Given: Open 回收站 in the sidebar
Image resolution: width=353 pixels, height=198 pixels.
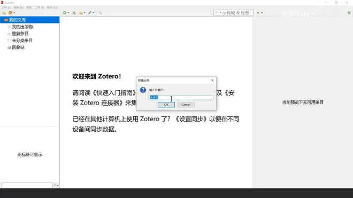Looking at the screenshot, I should click(18, 47).
